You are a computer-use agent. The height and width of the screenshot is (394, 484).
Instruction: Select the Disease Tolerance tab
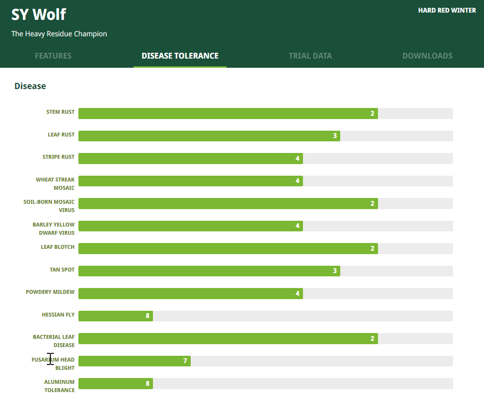tap(180, 56)
